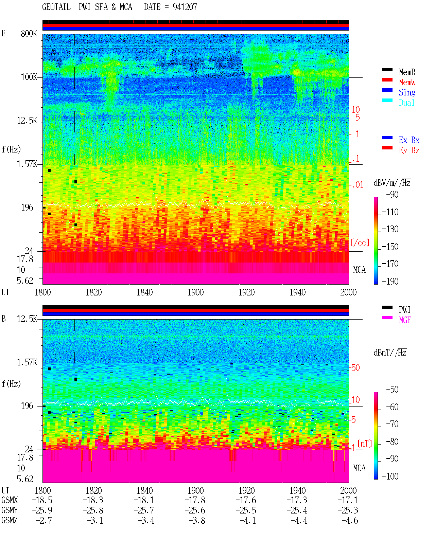435x541 pixels.
Task: Pick the blue Sing legend swatch
Action: [x=387, y=90]
